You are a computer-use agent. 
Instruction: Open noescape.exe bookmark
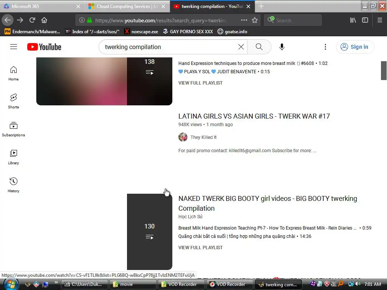pyautogui.click(x=141, y=32)
